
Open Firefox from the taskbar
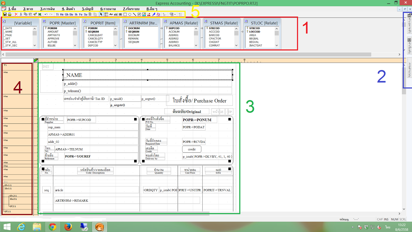[68, 227]
